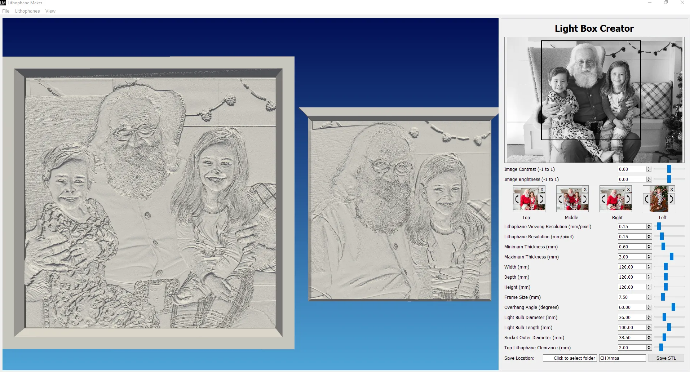Adjust the Image Brightness slider
The height and width of the screenshot is (372, 690).
click(669, 179)
